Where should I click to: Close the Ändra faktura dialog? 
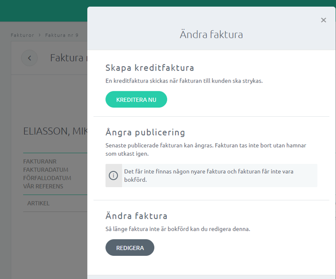coord(324,20)
